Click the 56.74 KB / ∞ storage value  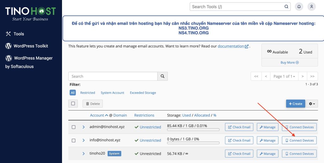click(x=178, y=154)
